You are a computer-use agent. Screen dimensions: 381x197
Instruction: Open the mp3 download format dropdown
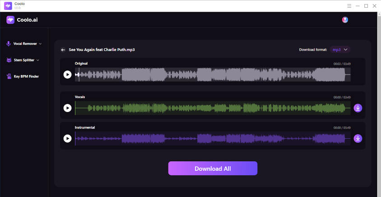click(x=340, y=50)
